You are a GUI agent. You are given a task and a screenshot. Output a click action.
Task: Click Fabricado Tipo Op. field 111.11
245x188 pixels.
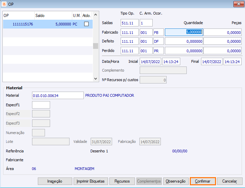pyautogui.click(x=129, y=32)
